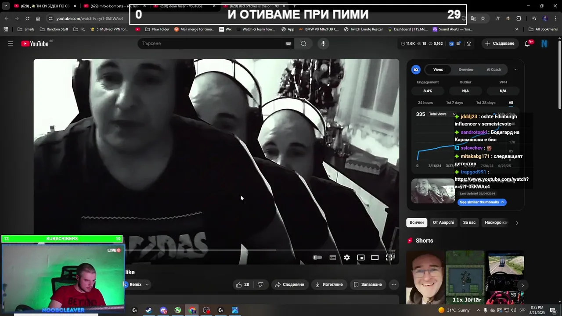This screenshot has width=562, height=316.
Task: Switch to theater mode view
Action: pos(375,258)
